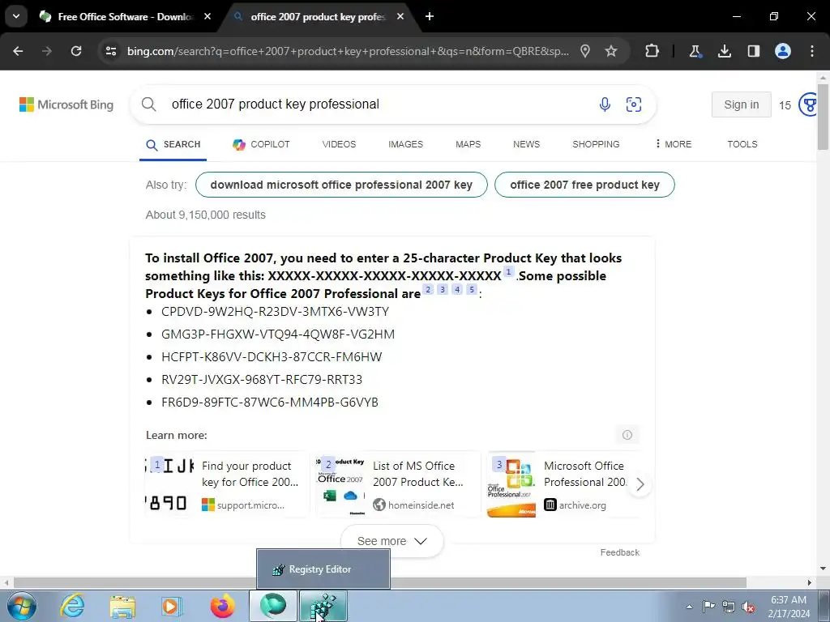
Task: Switch to the MAPS tab
Action: click(468, 144)
